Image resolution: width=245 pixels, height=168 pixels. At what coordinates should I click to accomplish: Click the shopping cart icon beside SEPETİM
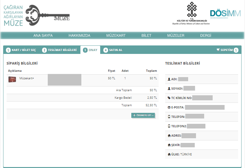(218, 50)
